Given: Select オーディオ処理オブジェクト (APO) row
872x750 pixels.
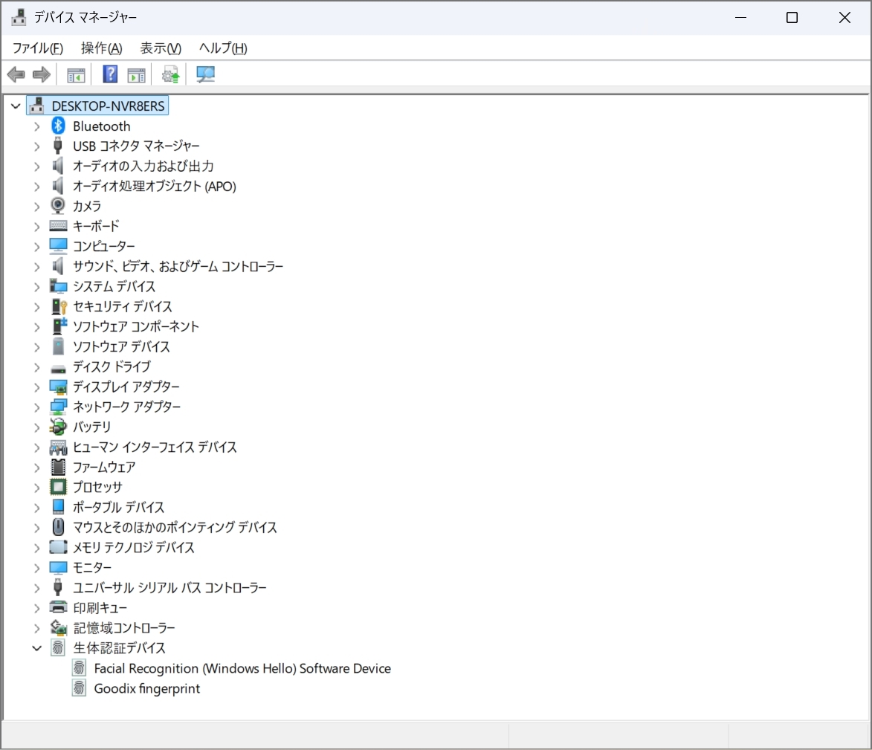Looking at the screenshot, I should pyautogui.click(x=155, y=186).
